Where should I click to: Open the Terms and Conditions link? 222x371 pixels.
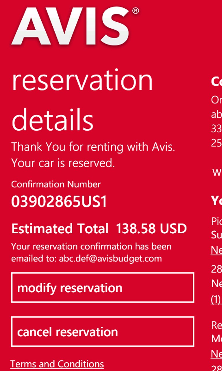[x=57, y=364]
